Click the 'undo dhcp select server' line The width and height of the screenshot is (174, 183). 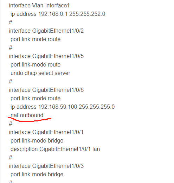pyautogui.click(x=40, y=73)
